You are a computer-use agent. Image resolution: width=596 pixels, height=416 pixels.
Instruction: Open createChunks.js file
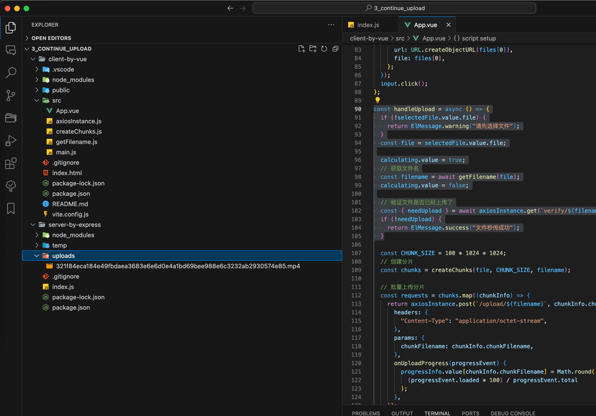point(182,131)
